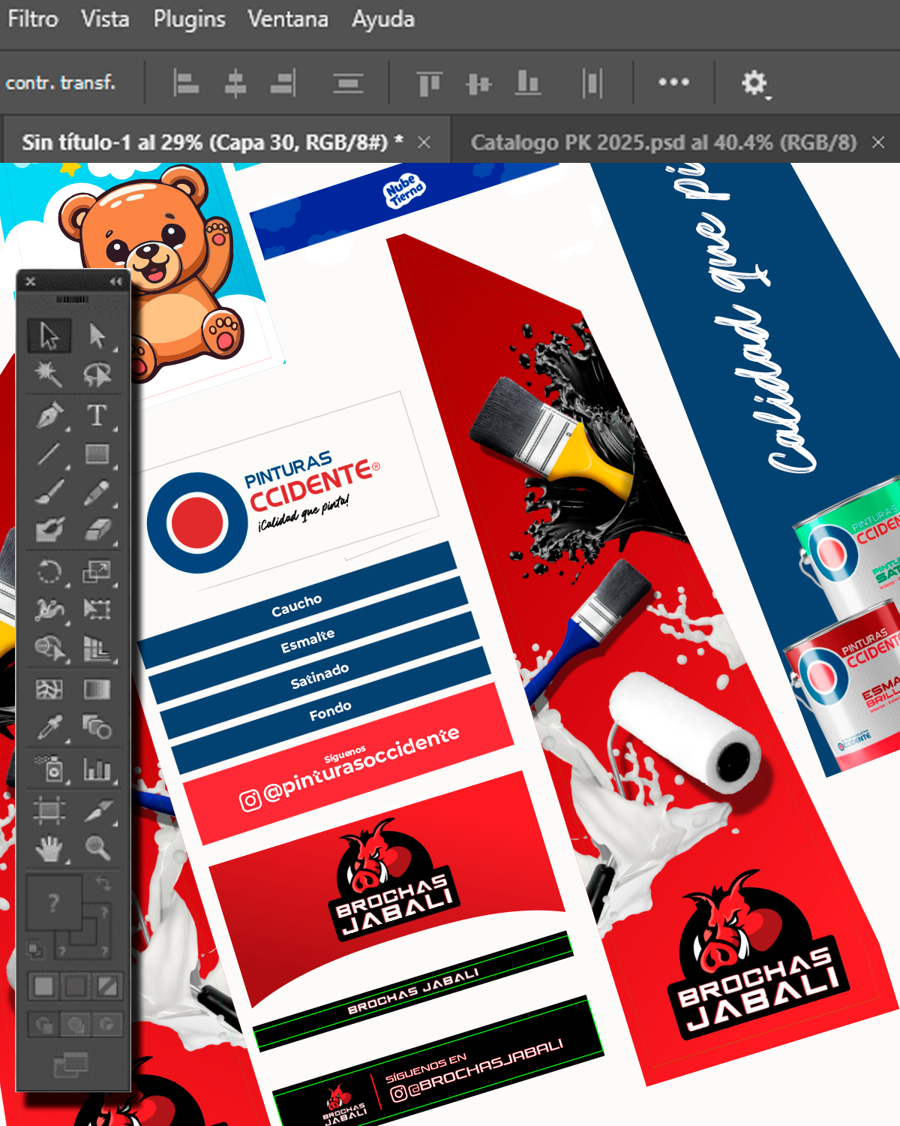
Task: Switch to Catalogo PK 2025.psd tab
Action: click(x=663, y=142)
